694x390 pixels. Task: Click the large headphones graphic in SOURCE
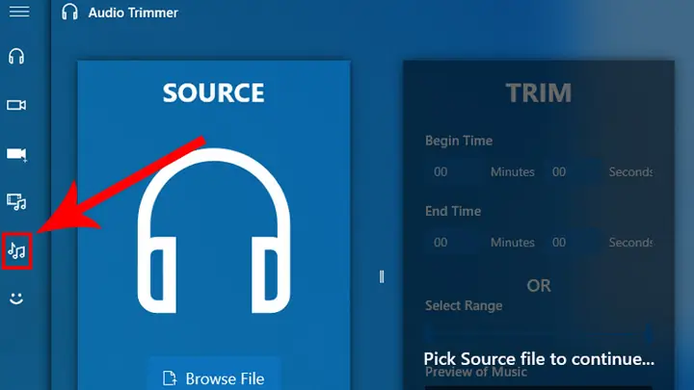tap(214, 230)
